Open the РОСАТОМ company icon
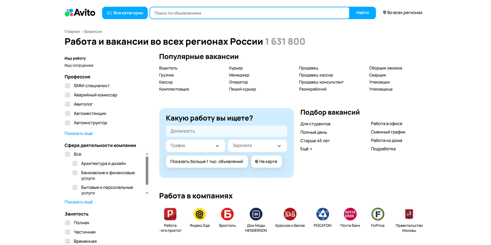 point(323,214)
